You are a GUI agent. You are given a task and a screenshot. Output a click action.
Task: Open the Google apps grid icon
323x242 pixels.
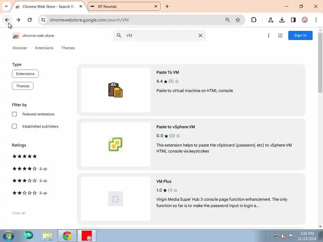click(280, 35)
